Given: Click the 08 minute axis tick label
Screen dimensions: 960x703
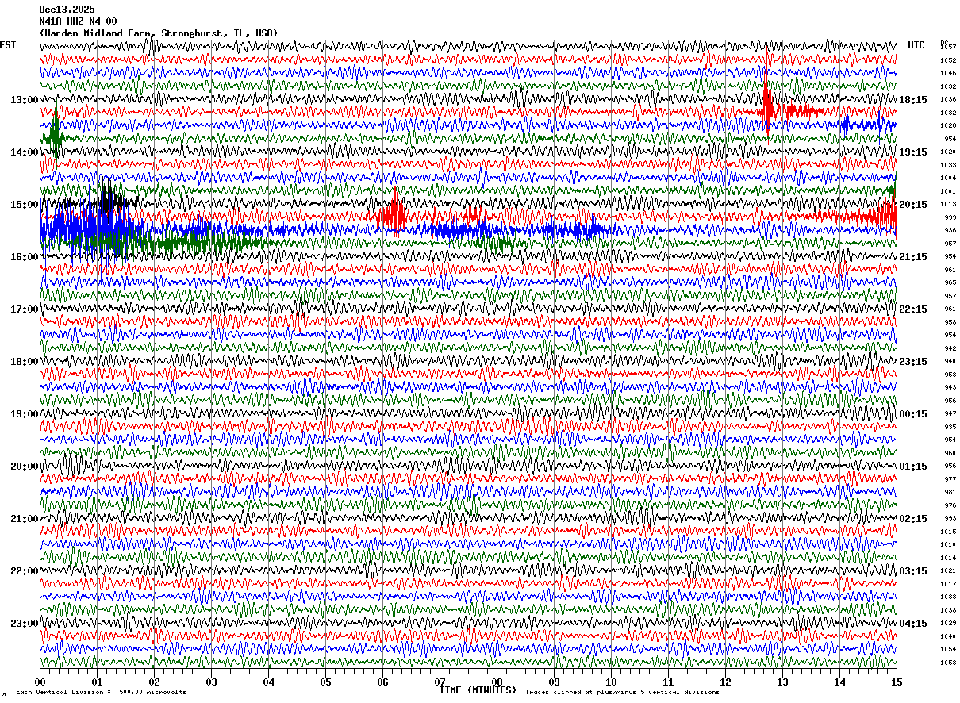Looking at the screenshot, I should point(497,682).
